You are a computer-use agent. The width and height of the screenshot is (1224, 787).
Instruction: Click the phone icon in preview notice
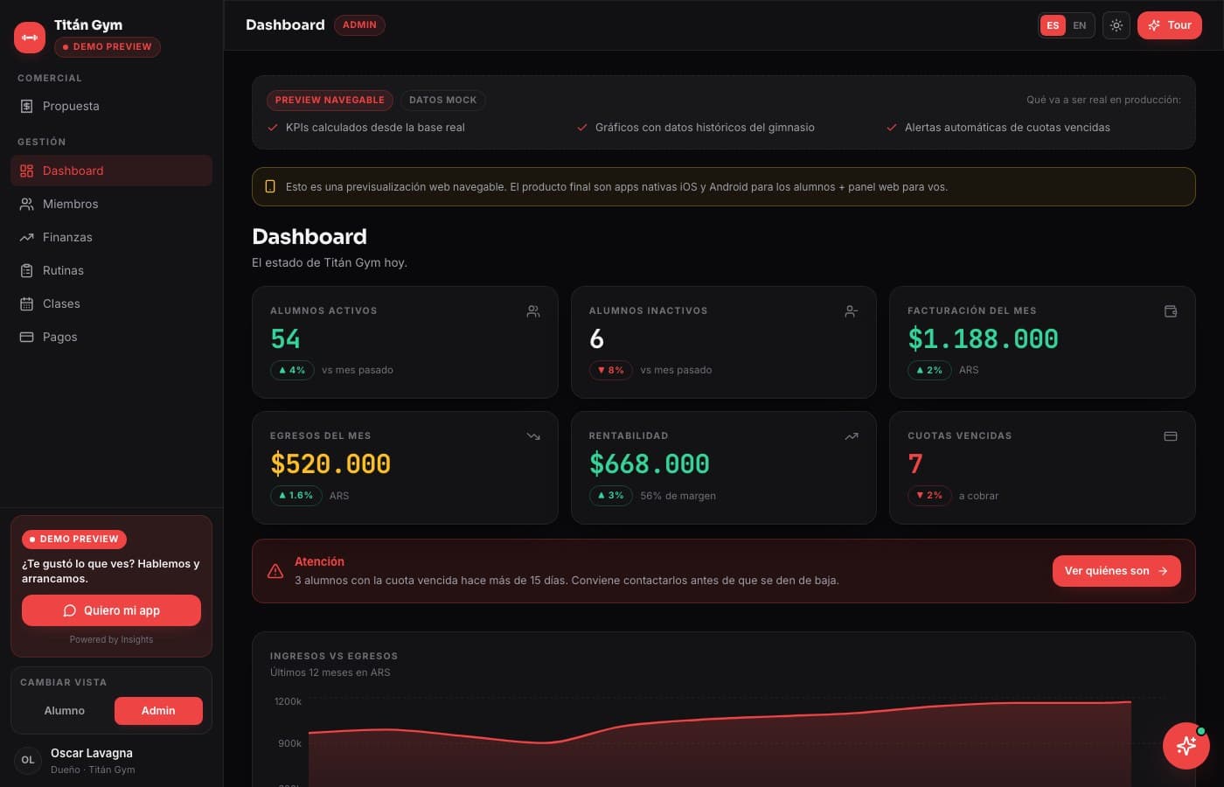coord(270,186)
